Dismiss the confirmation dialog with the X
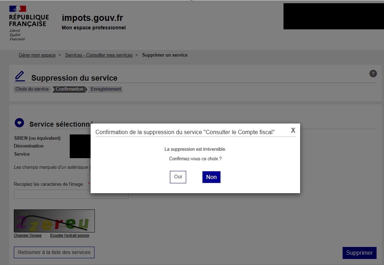The height and width of the screenshot is (265, 384). [293, 130]
